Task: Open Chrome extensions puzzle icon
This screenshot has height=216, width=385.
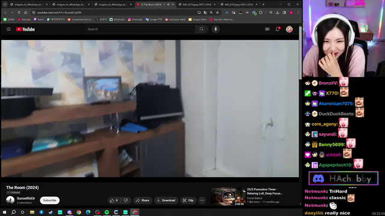Action: [x=260, y=13]
